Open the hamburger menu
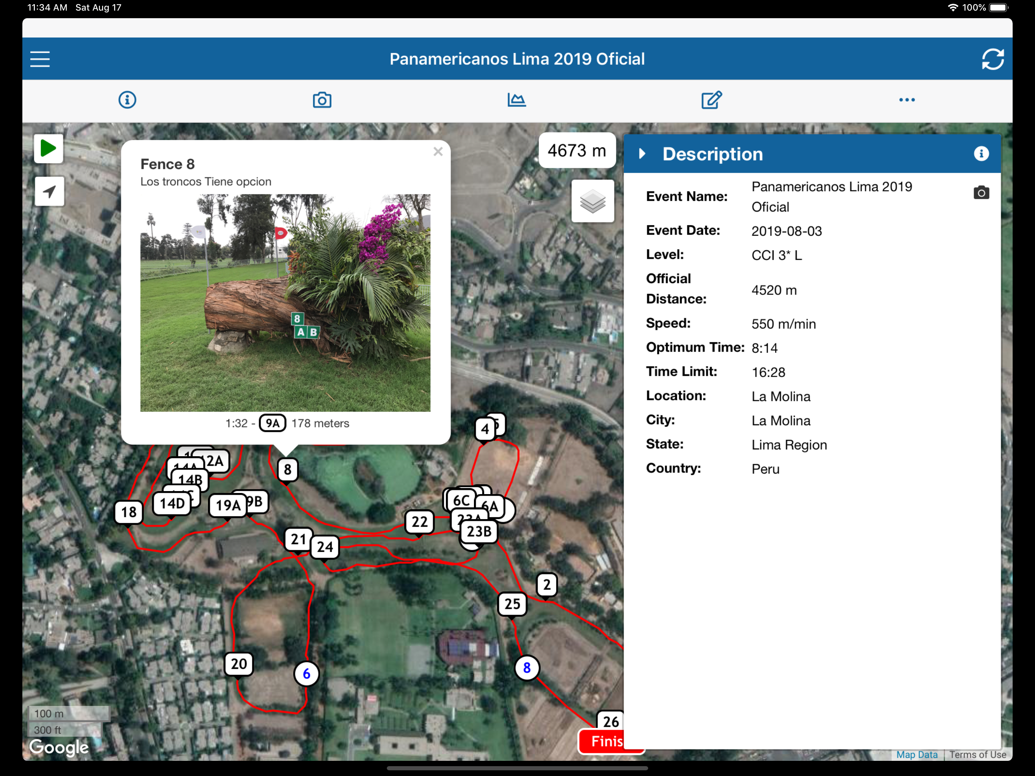Screen dimensions: 1035x776 click(40, 59)
